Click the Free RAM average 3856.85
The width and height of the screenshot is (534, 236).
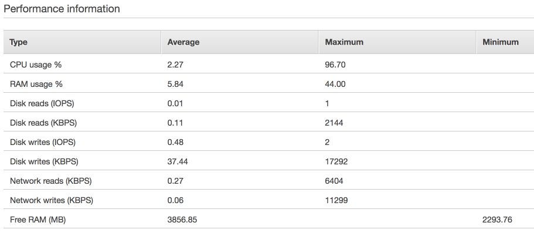tap(182, 220)
